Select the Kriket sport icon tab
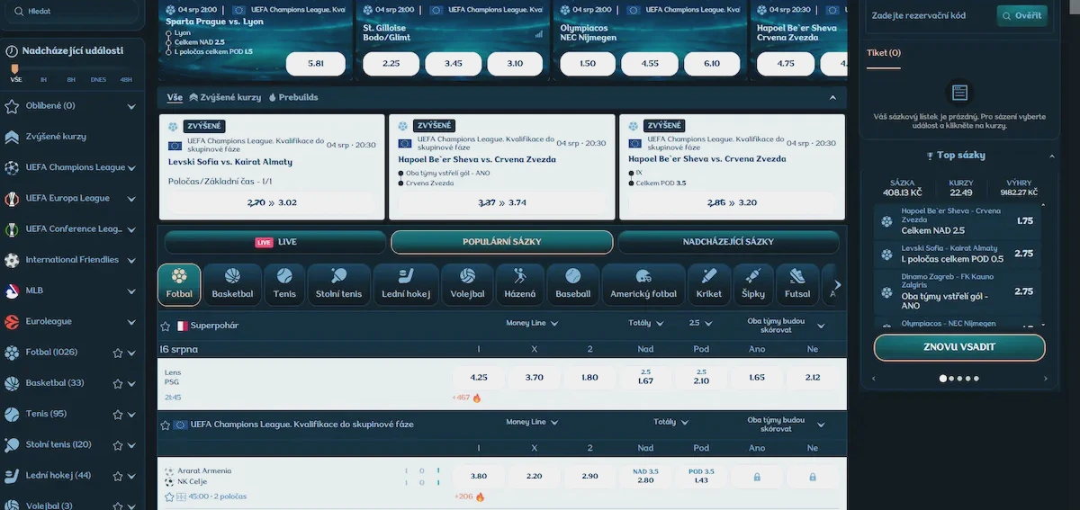The image size is (1080, 510). pos(709,283)
